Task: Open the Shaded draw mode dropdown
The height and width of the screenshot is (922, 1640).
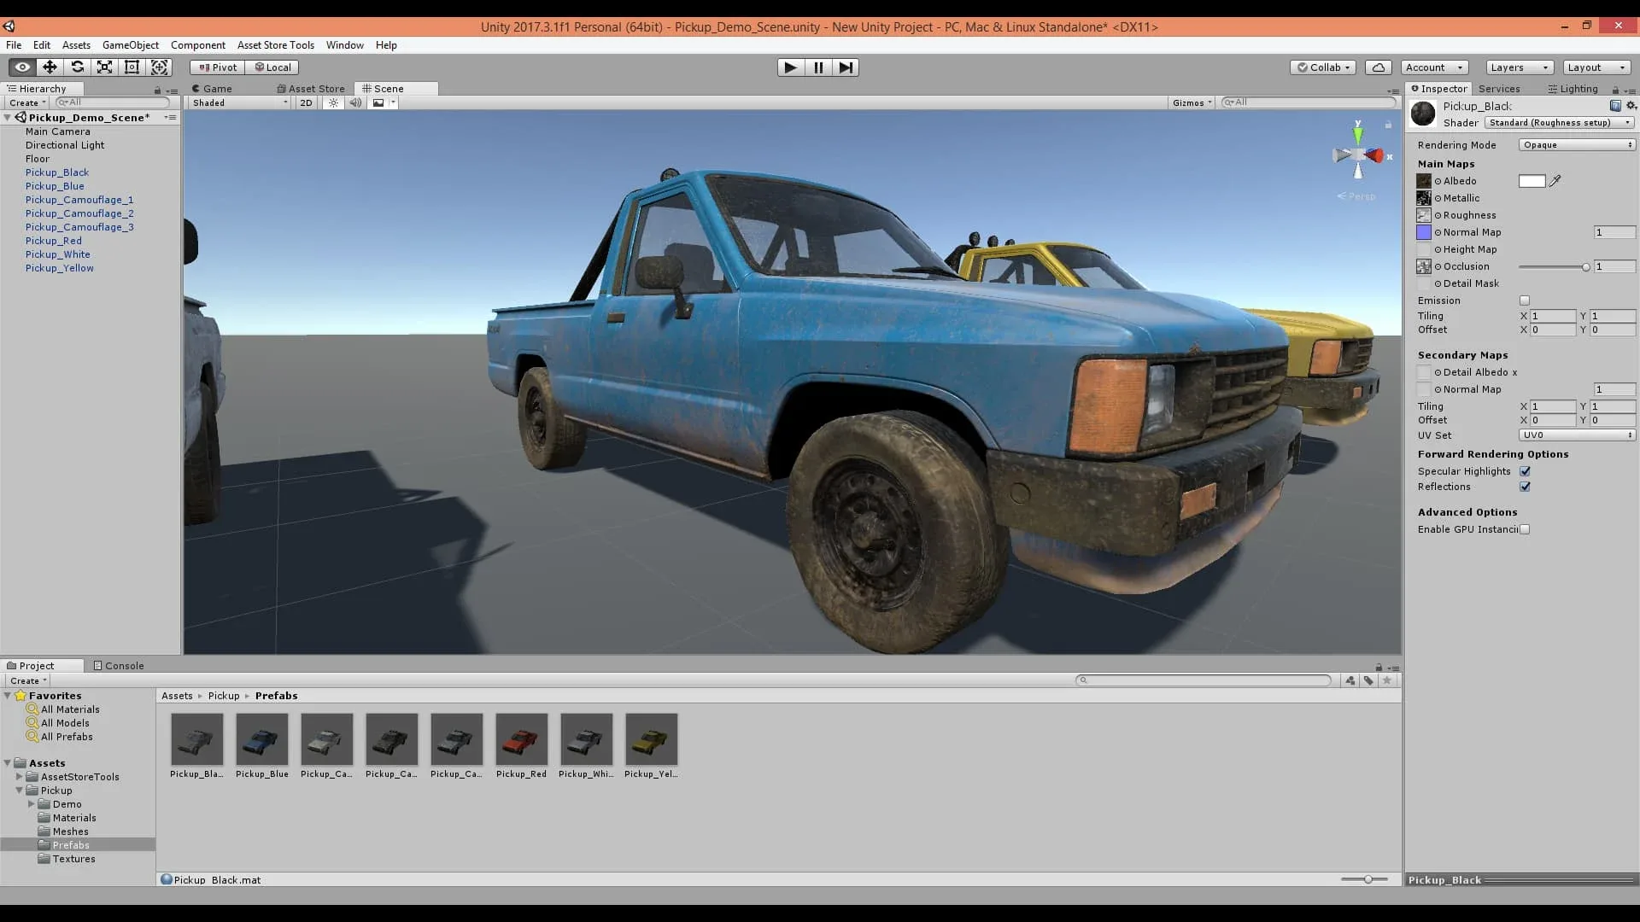Action: [x=237, y=102]
